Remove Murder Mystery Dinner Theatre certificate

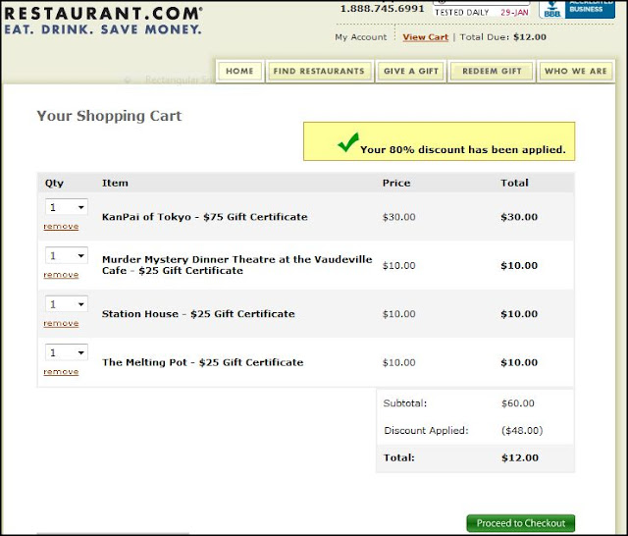[x=61, y=275]
